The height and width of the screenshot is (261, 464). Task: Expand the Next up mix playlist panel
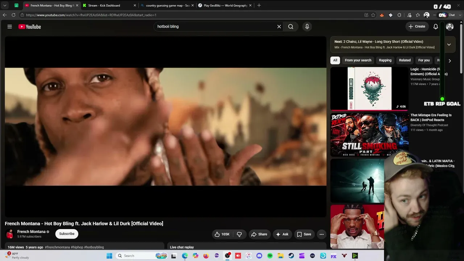point(449,44)
